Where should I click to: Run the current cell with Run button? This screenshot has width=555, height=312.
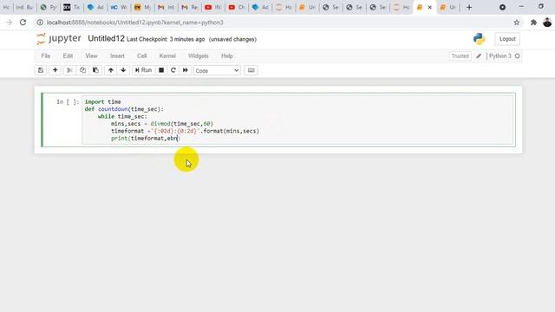(143, 70)
